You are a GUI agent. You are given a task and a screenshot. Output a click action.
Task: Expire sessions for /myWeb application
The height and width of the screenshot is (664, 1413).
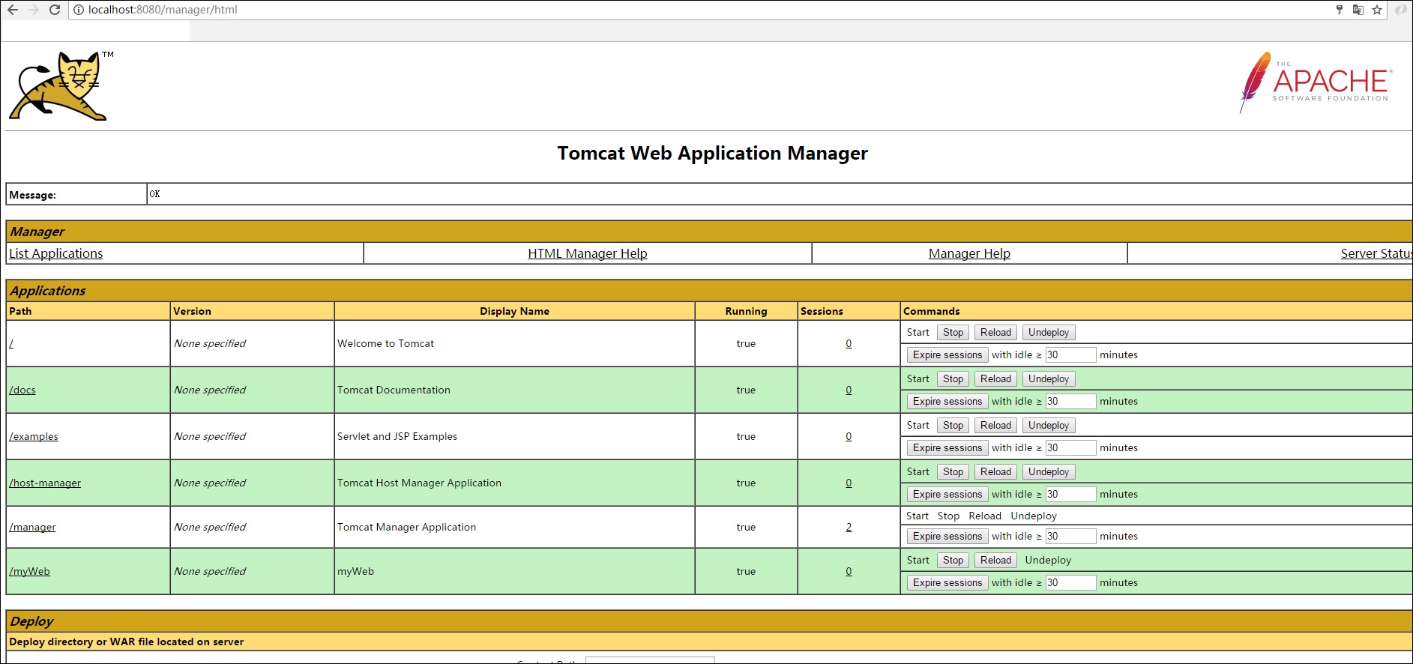(x=947, y=582)
